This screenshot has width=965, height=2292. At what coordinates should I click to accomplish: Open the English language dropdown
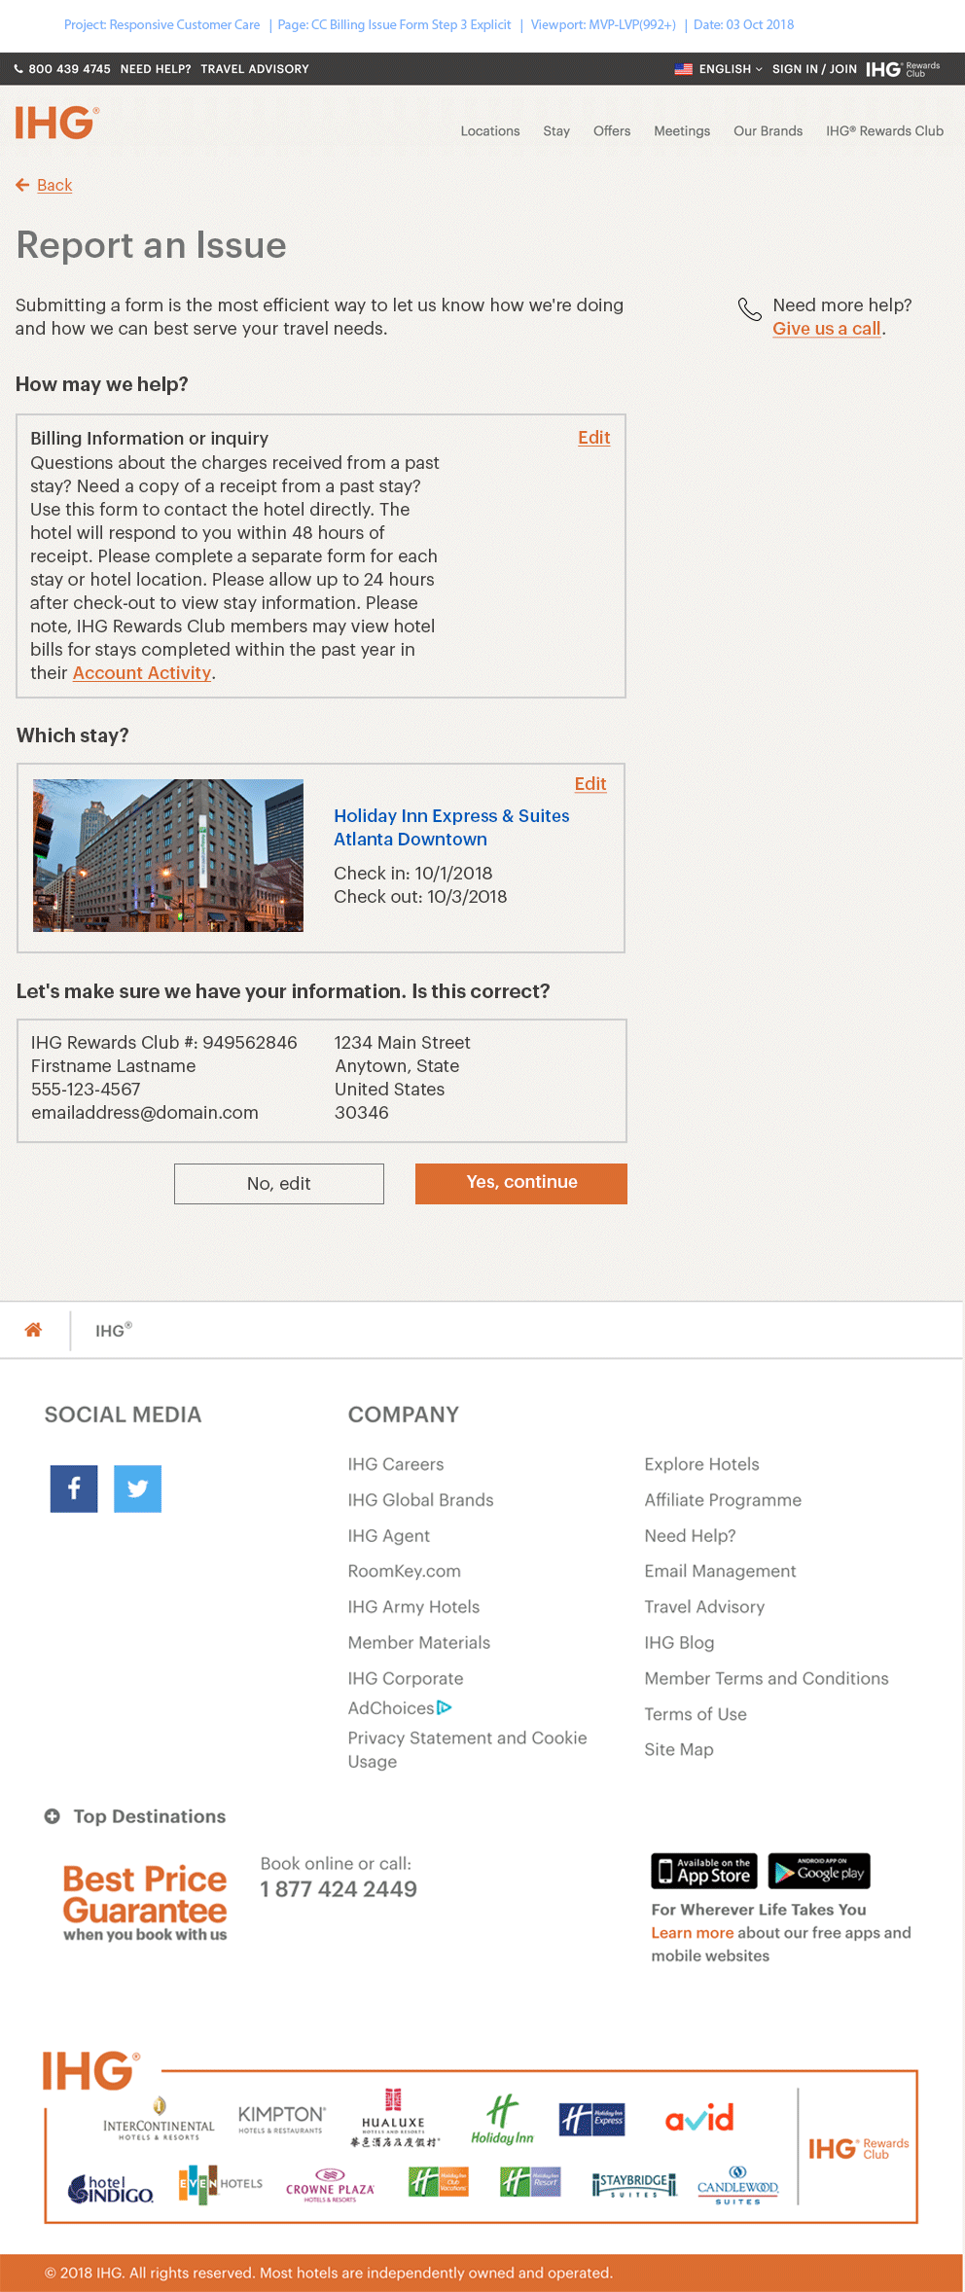click(718, 69)
